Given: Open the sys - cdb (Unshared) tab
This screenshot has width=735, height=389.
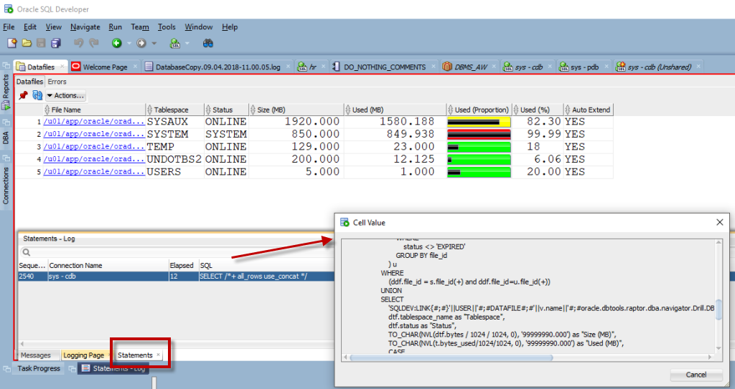Looking at the screenshot, I should [x=659, y=67].
